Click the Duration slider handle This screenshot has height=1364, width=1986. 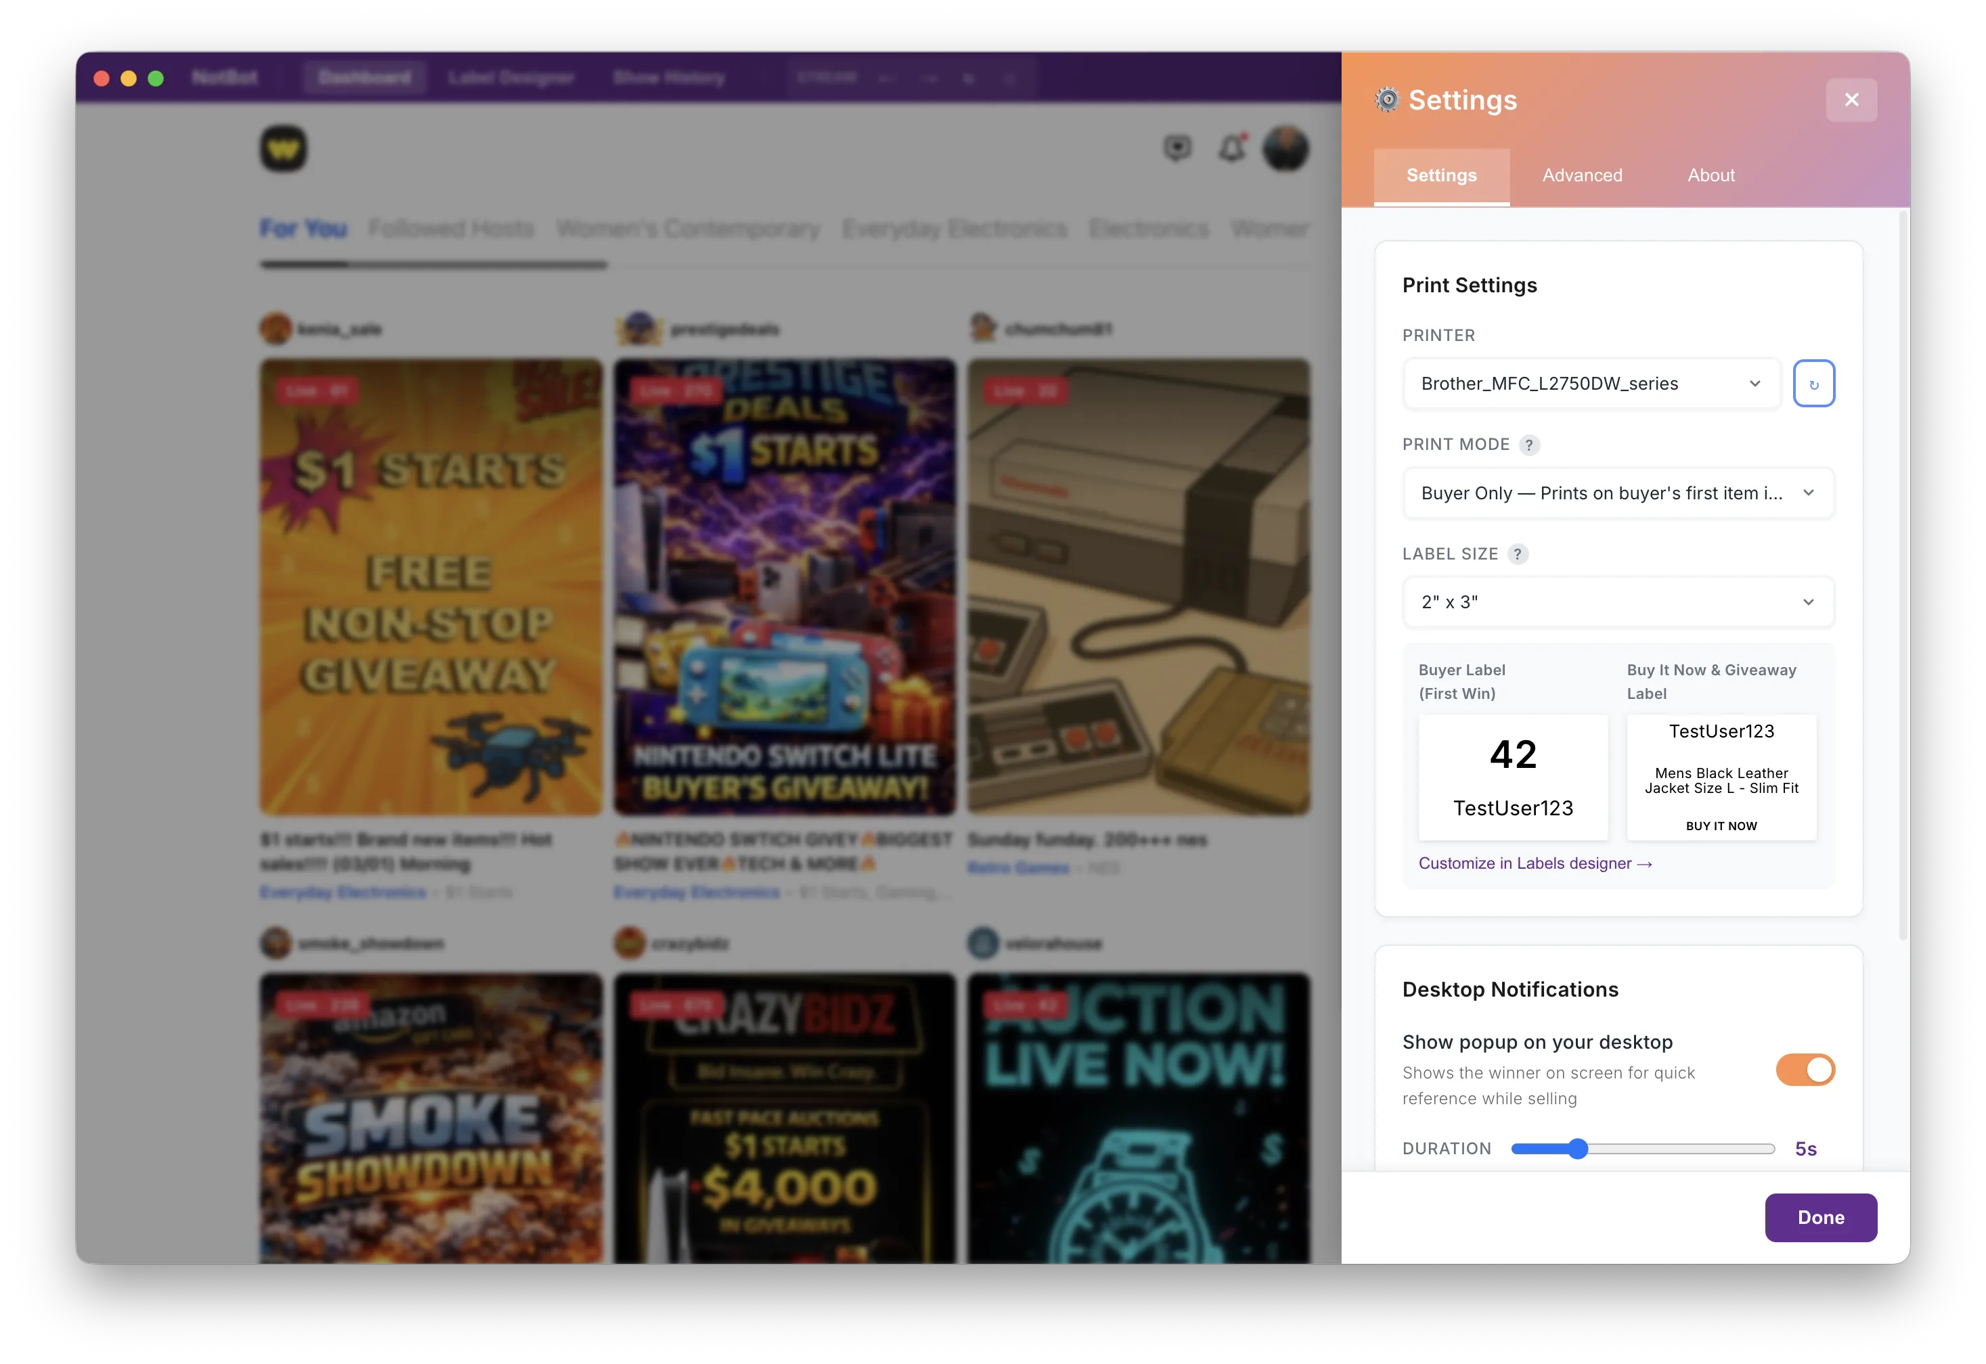(x=1579, y=1150)
